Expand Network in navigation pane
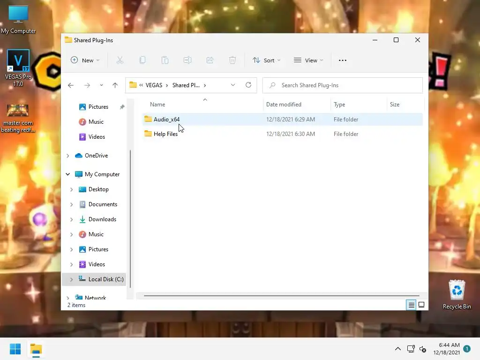 pos(68,297)
